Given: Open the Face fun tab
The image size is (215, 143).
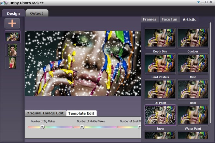Looking at the screenshot, I should 169,19.
